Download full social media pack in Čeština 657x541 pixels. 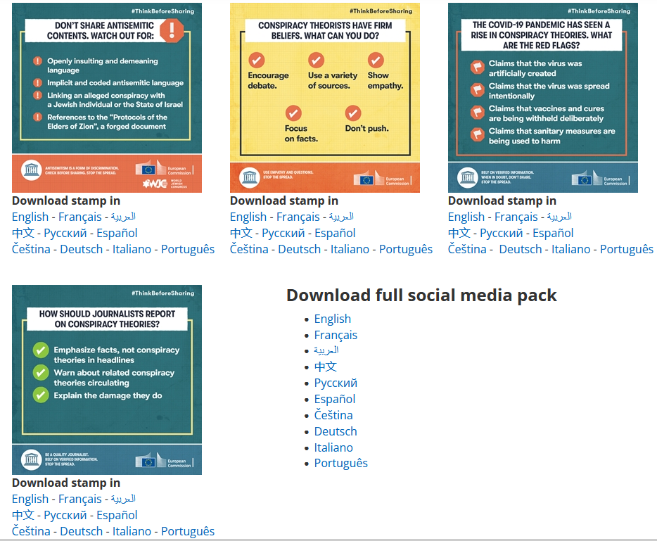coord(333,415)
